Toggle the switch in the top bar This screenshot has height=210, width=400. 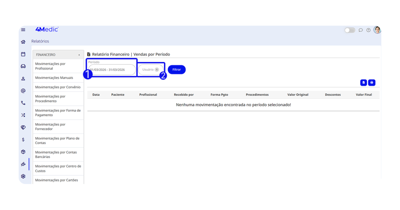point(350,30)
